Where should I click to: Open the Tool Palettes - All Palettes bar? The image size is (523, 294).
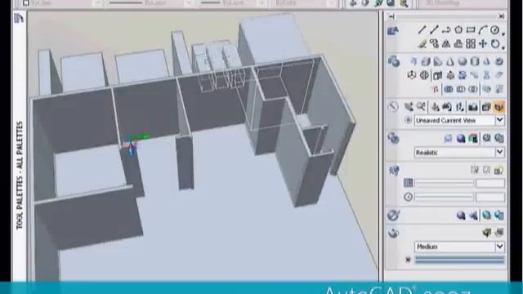(x=20, y=176)
